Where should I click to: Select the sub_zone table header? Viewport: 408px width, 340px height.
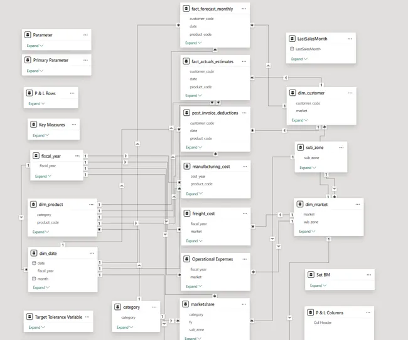coord(321,147)
